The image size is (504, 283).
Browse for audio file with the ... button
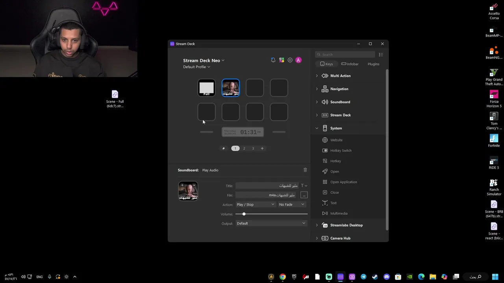pos(304,195)
